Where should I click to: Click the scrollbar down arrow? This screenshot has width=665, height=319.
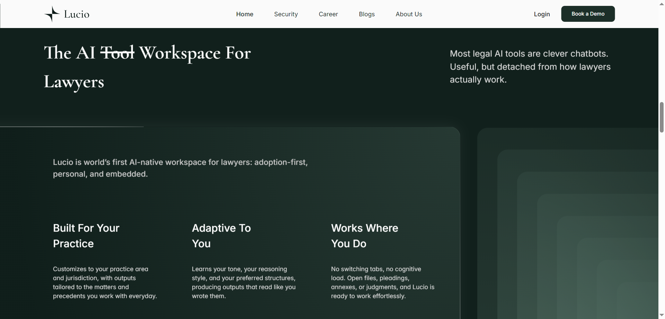661,315
